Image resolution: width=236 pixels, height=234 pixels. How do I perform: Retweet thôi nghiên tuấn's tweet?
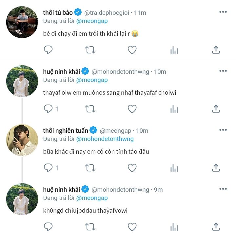tap(90, 168)
